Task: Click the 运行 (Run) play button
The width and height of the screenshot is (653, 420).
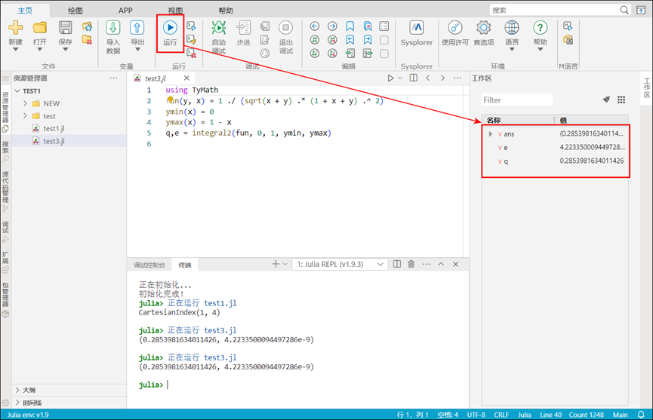Action: click(x=170, y=27)
